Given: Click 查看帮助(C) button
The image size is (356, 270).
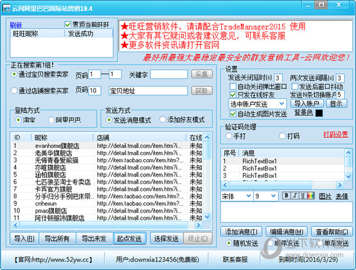Looking at the screenshot, I should point(332,232).
